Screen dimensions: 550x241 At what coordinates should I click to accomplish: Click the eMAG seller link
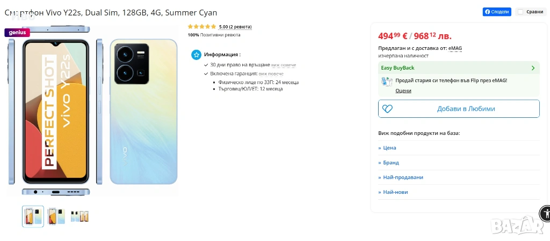455,48
